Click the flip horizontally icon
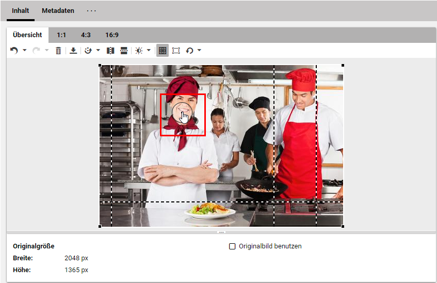Screen dimensions: 437x283 (x=110, y=51)
